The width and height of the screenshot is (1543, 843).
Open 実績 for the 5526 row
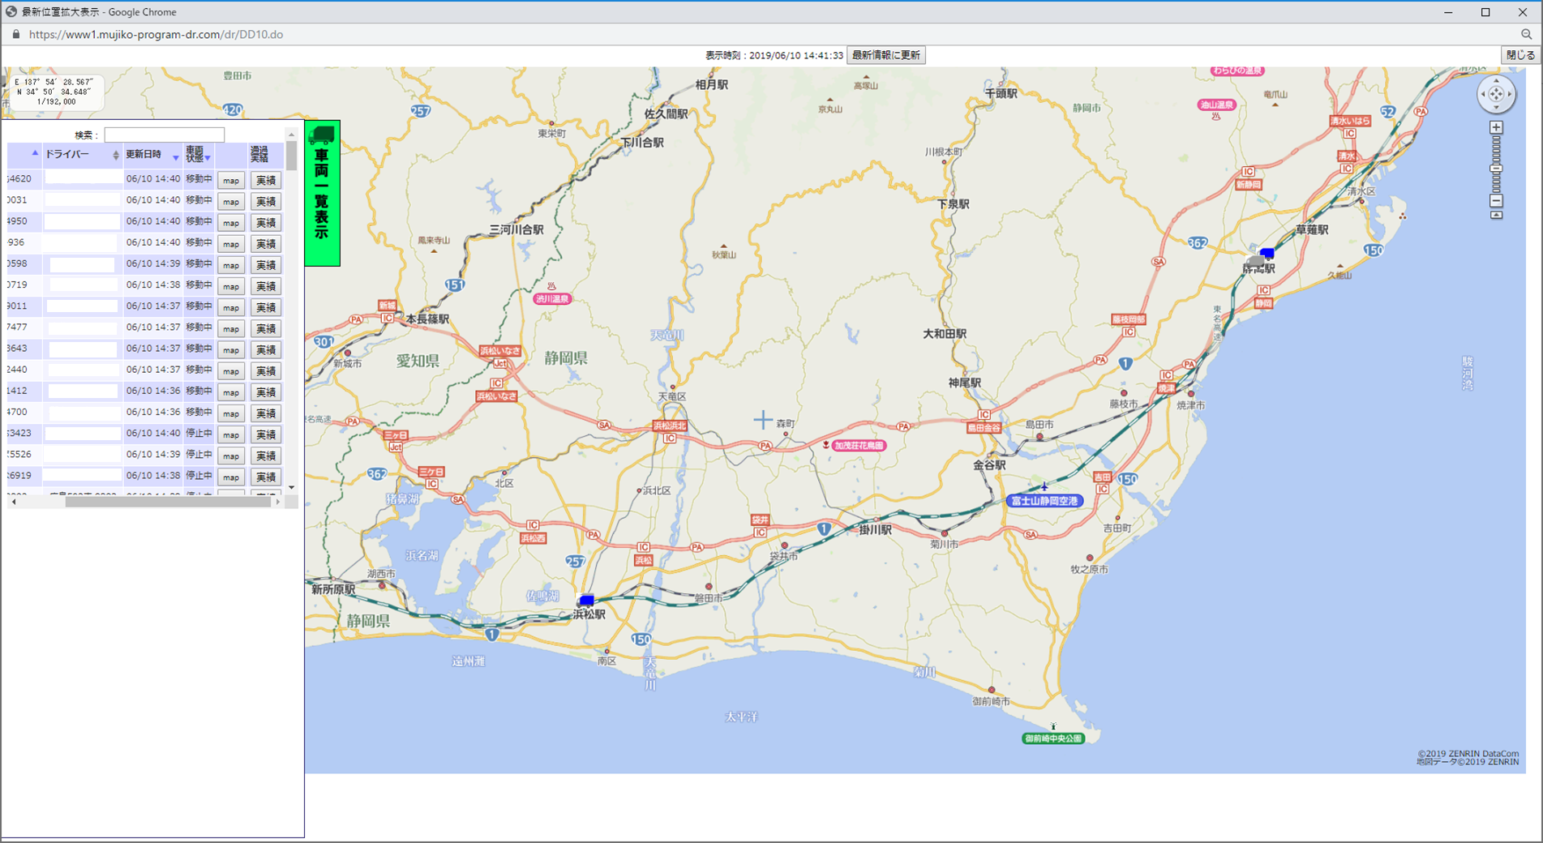click(266, 456)
